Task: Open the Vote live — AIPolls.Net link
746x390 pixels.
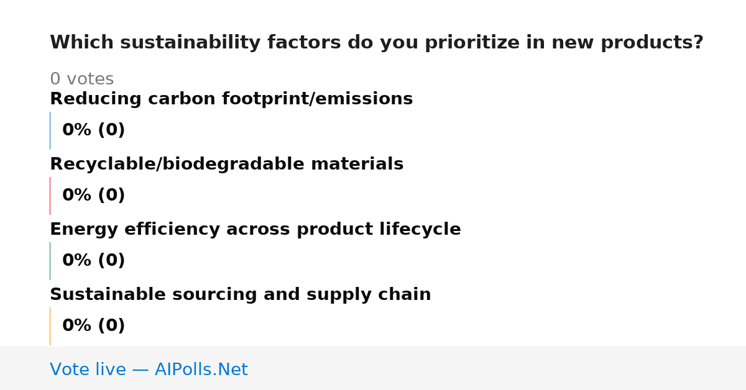Action: 149,370
